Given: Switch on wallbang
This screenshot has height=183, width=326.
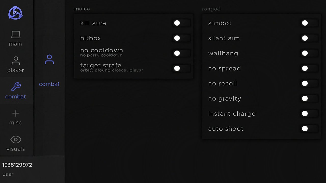Looking at the screenshot, I should tap(309, 53).
